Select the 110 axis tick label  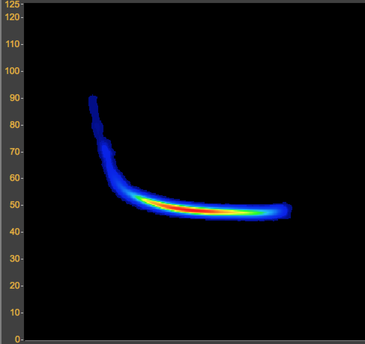pyautogui.click(x=12, y=44)
